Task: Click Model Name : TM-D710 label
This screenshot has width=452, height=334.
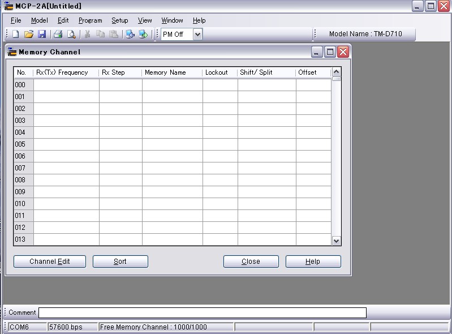Action: (x=365, y=34)
